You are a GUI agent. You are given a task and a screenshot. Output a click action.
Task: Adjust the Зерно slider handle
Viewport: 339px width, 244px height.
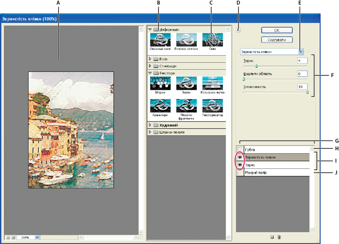[256, 66]
